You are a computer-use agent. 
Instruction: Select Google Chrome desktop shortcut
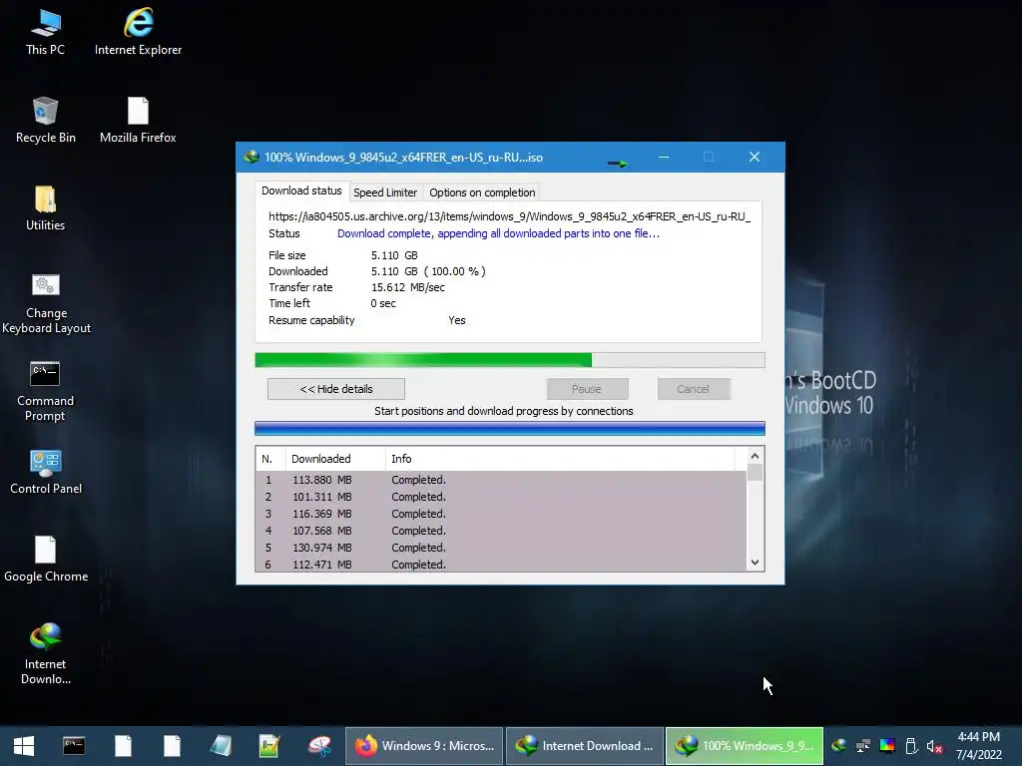point(46,560)
